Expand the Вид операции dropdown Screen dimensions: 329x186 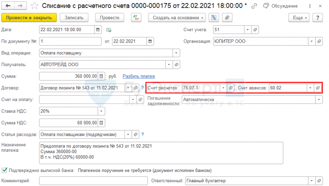(x=176, y=53)
